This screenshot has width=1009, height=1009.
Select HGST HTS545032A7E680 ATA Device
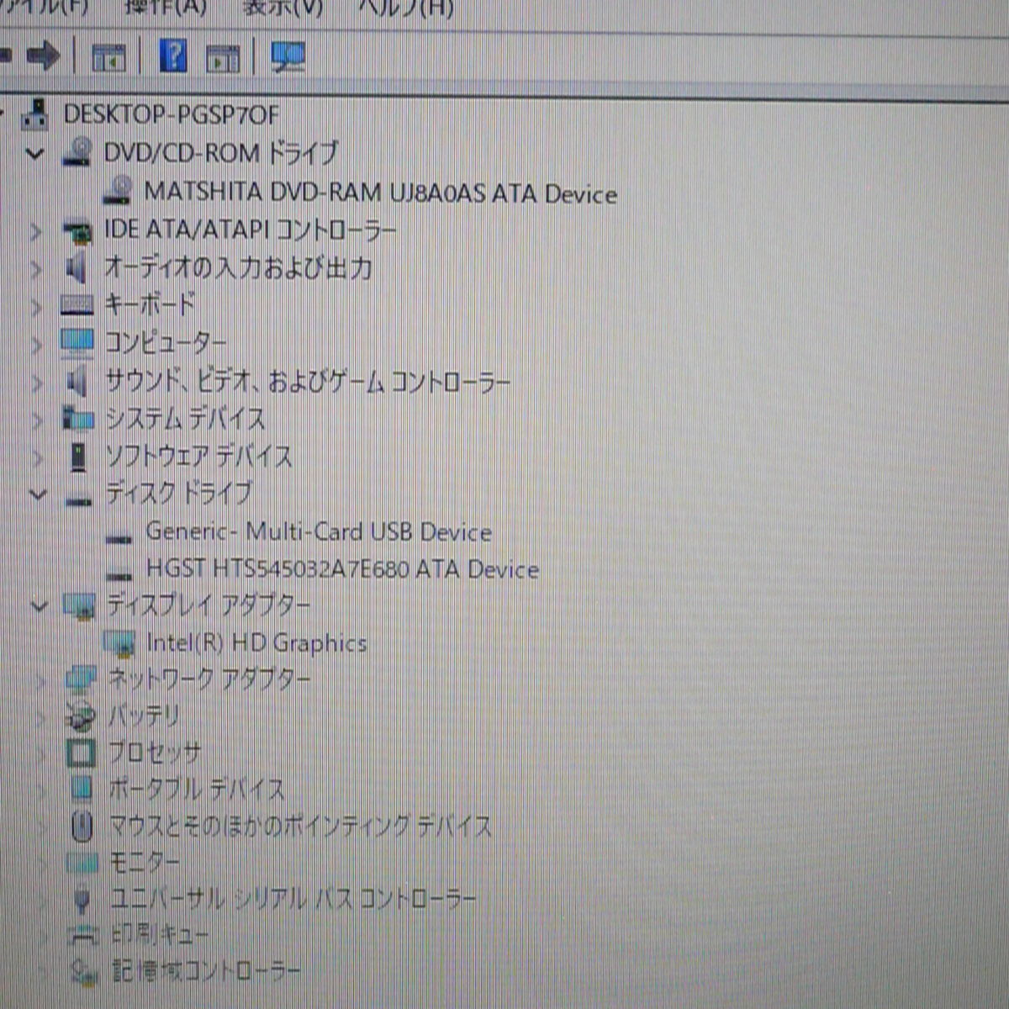342,569
